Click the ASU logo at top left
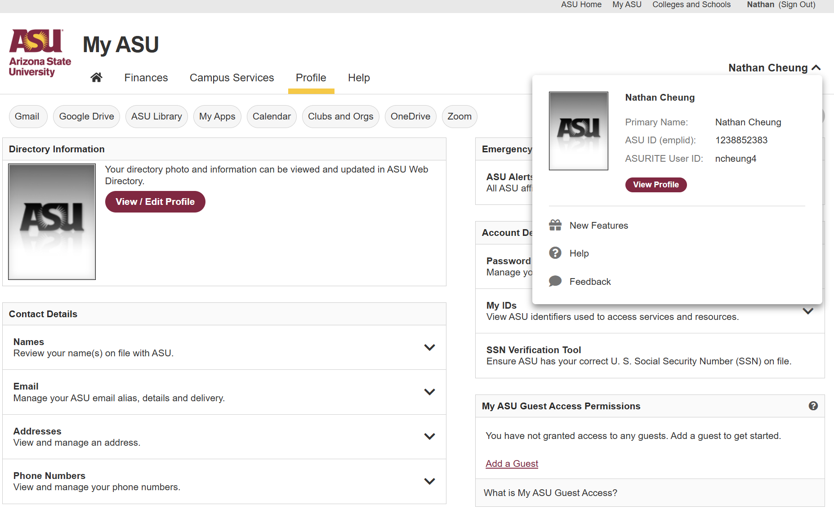This screenshot has width=834, height=514. click(40, 53)
